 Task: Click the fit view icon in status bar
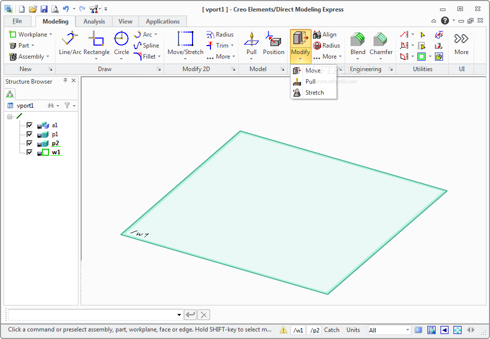[431, 330]
